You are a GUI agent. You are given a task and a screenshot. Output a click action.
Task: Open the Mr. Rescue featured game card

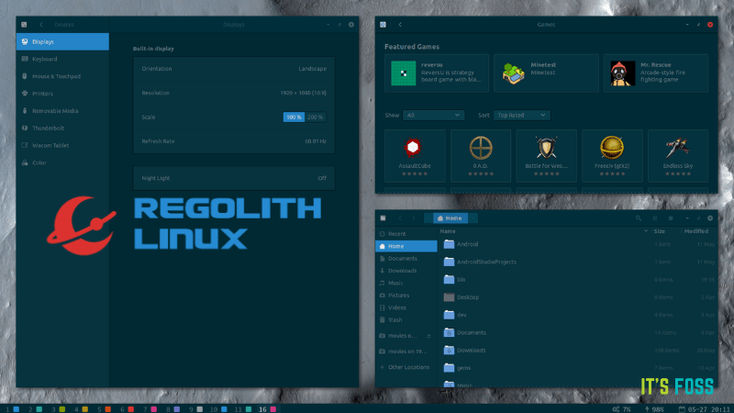point(656,73)
